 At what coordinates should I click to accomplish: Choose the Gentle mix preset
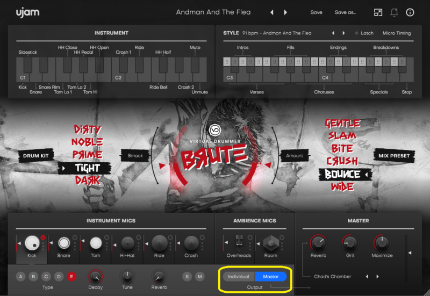tap(342, 124)
